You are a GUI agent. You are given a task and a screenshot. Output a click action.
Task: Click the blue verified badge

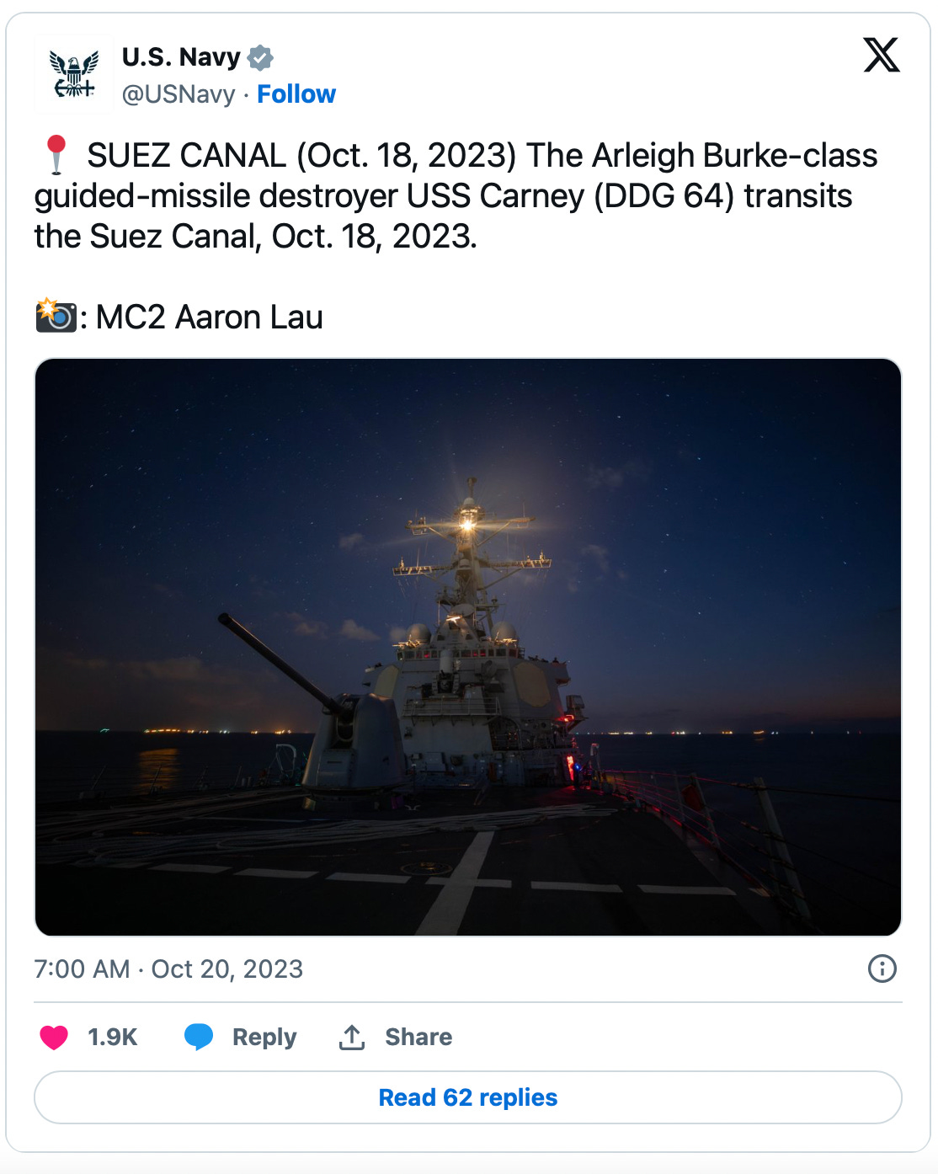260,57
